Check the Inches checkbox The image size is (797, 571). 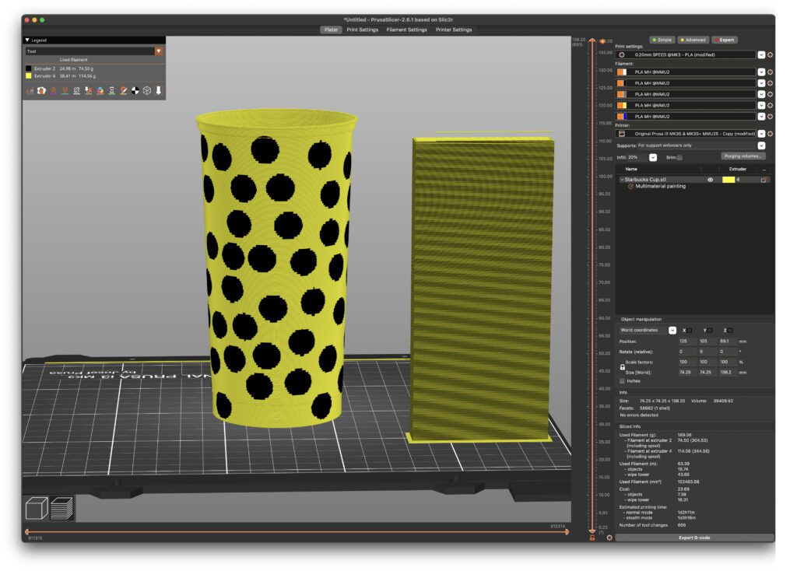point(622,381)
